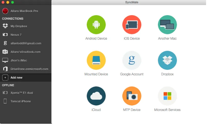Click the Allans MacBook Pro name
Image resolution: width=207 pixels, height=130 pixels.
click(x=24, y=11)
